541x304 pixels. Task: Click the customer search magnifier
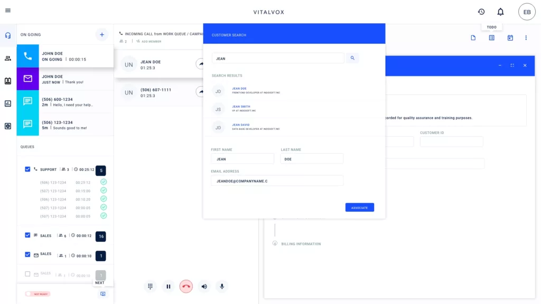(x=352, y=58)
